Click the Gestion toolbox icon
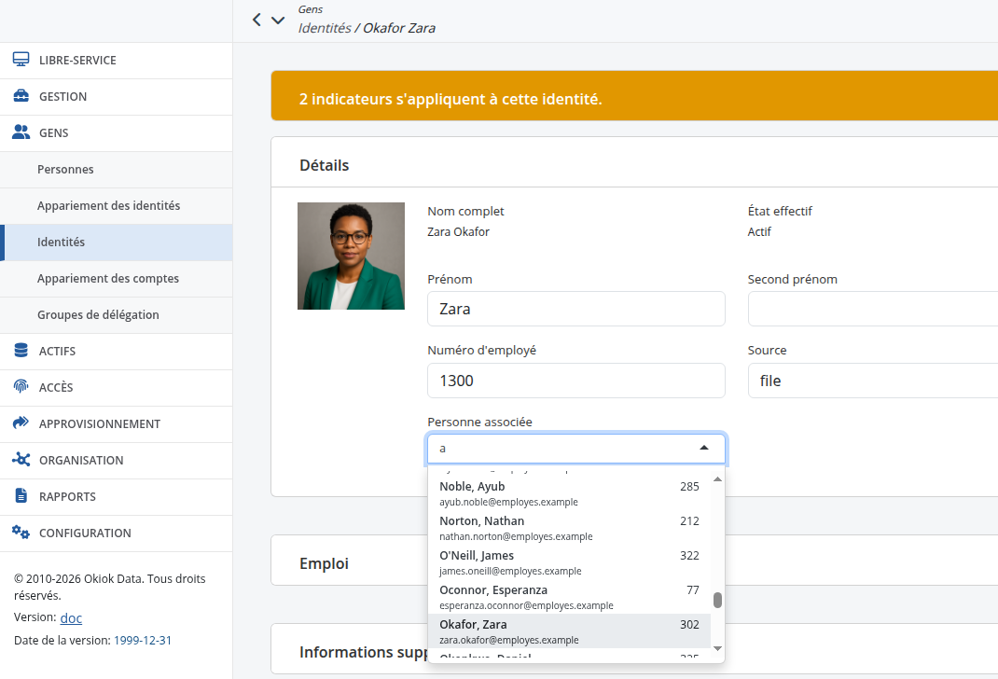The width and height of the screenshot is (998, 679). coord(21,96)
